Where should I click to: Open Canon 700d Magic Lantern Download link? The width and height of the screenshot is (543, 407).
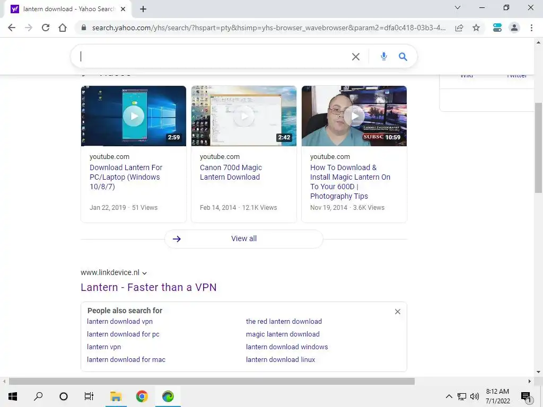pos(231,172)
